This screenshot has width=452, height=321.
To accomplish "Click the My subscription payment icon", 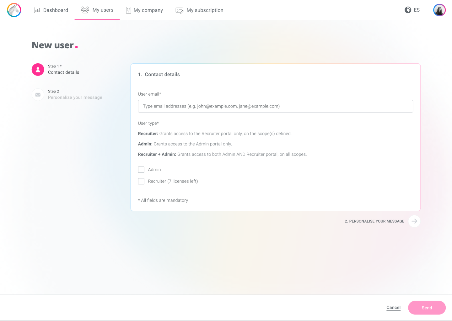I will tap(180, 10).
